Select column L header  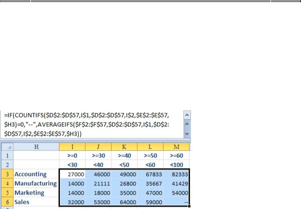tap(150, 147)
